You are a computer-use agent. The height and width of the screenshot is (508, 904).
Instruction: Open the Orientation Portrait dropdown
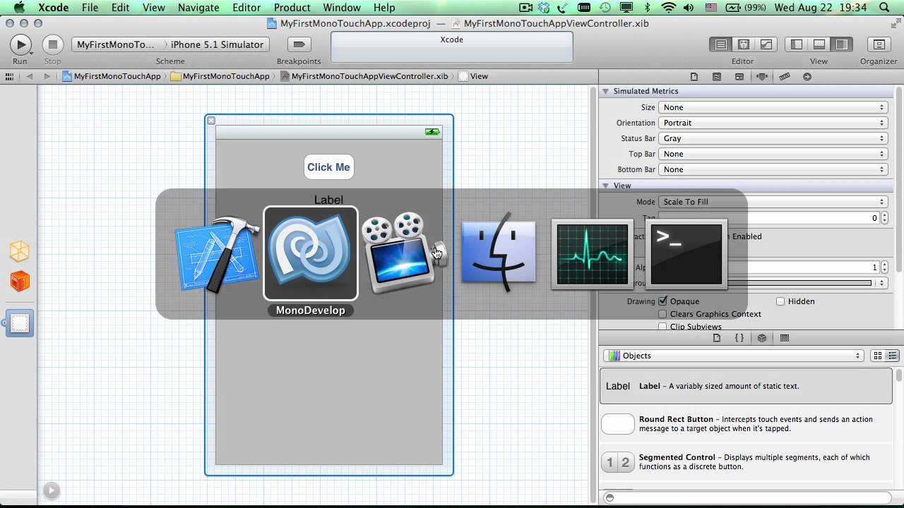[x=773, y=123]
